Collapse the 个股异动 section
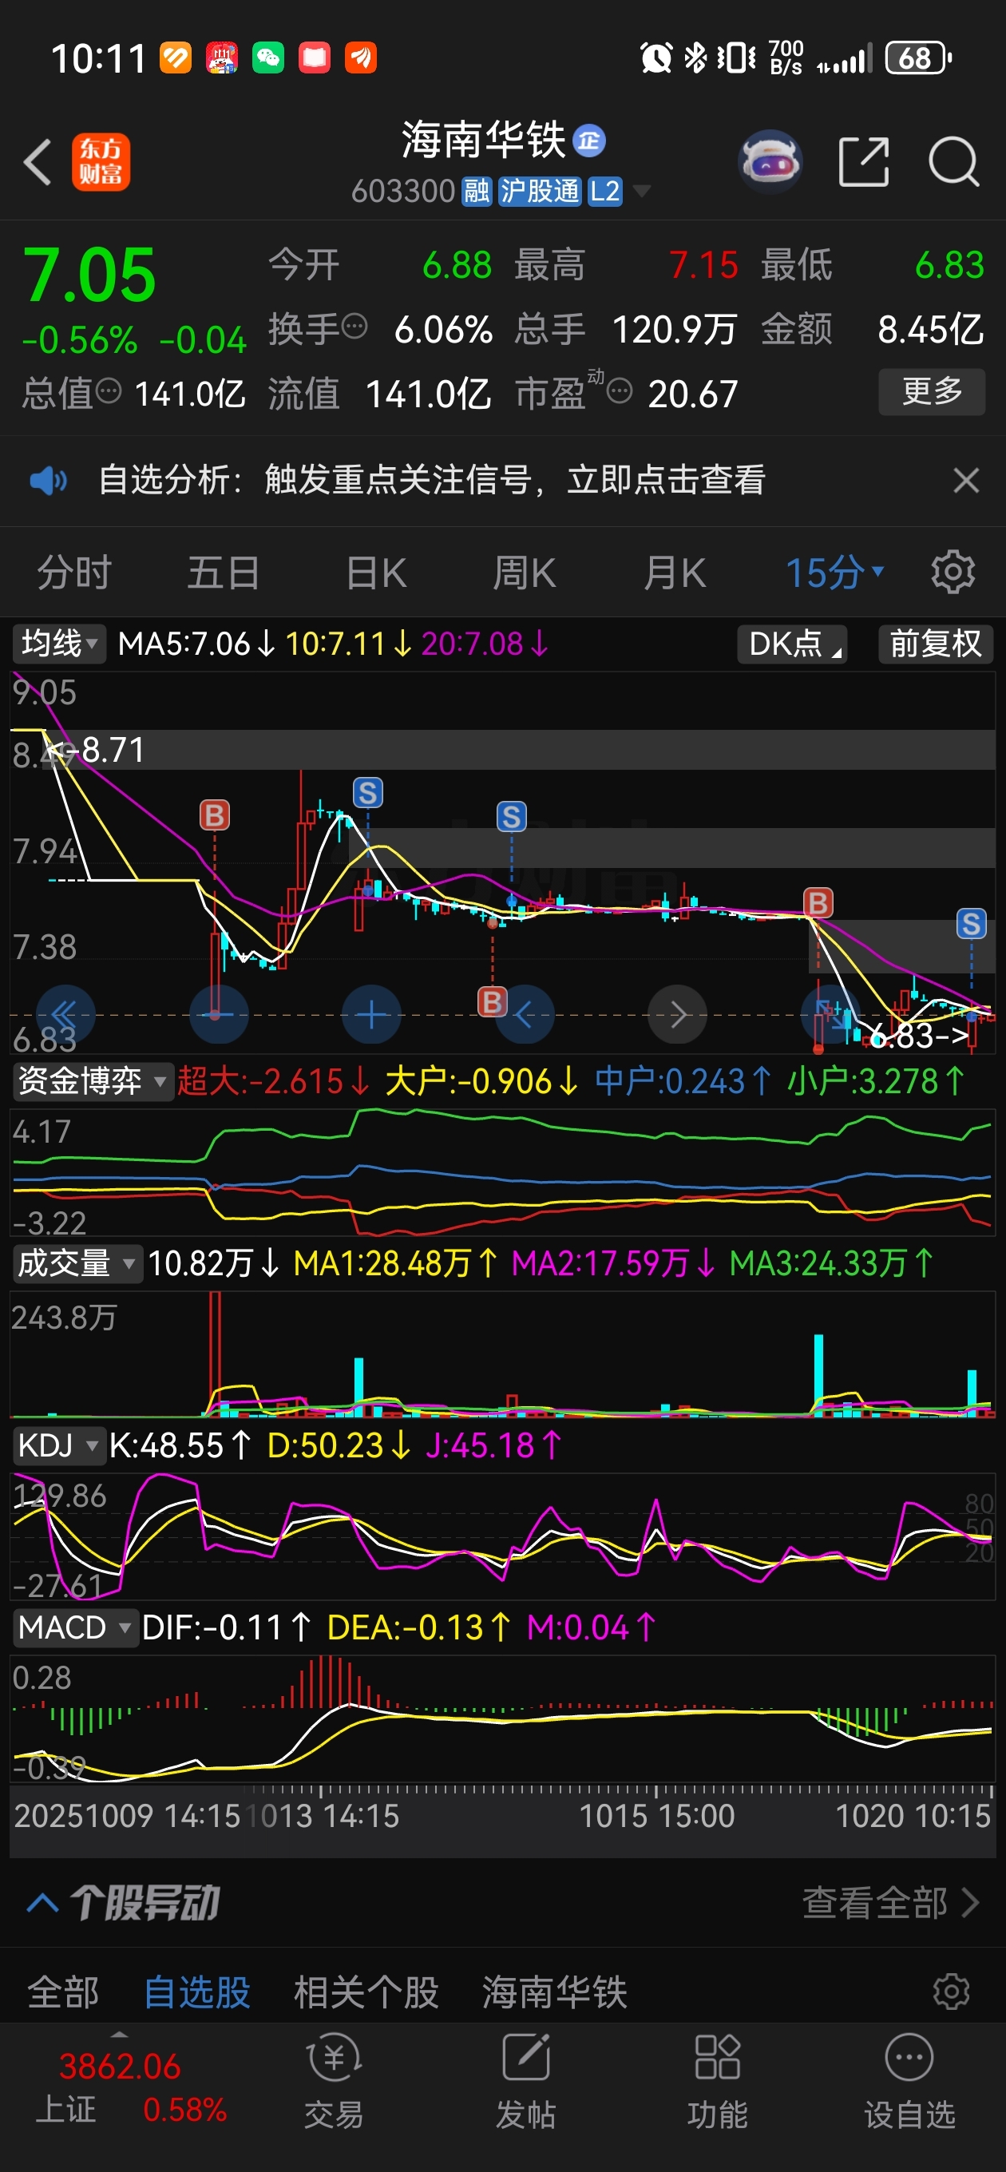1006x2172 pixels. click(x=43, y=1902)
